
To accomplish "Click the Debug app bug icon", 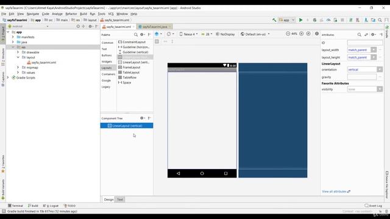I will [314, 20].
